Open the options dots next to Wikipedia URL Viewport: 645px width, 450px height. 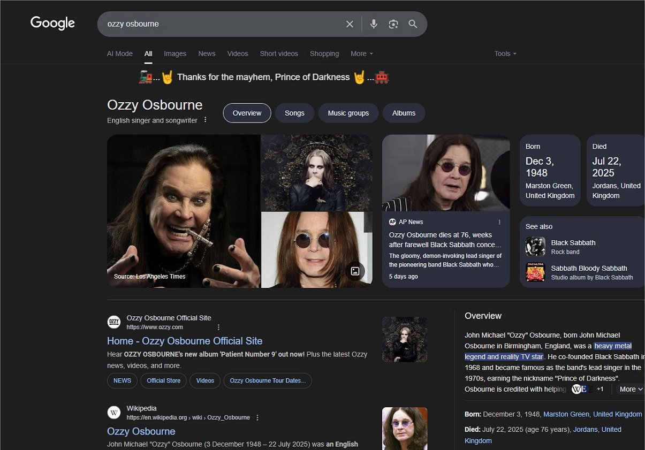coord(257,417)
